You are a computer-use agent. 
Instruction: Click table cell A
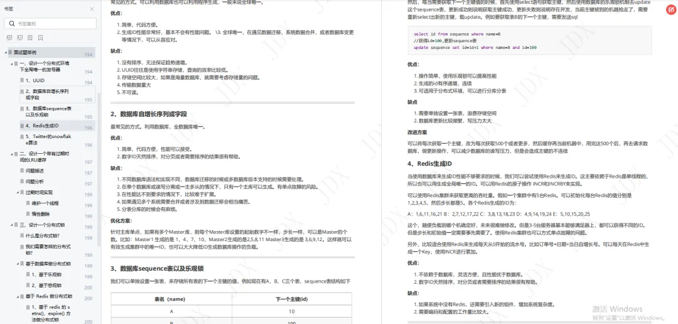click(171, 311)
